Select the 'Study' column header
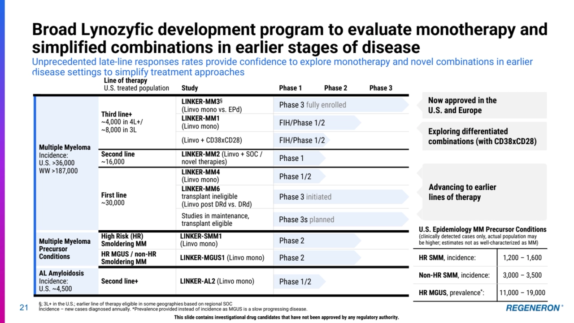The height and width of the screenshot is (323, 574). pyautogui.click(x=190, y=88)
